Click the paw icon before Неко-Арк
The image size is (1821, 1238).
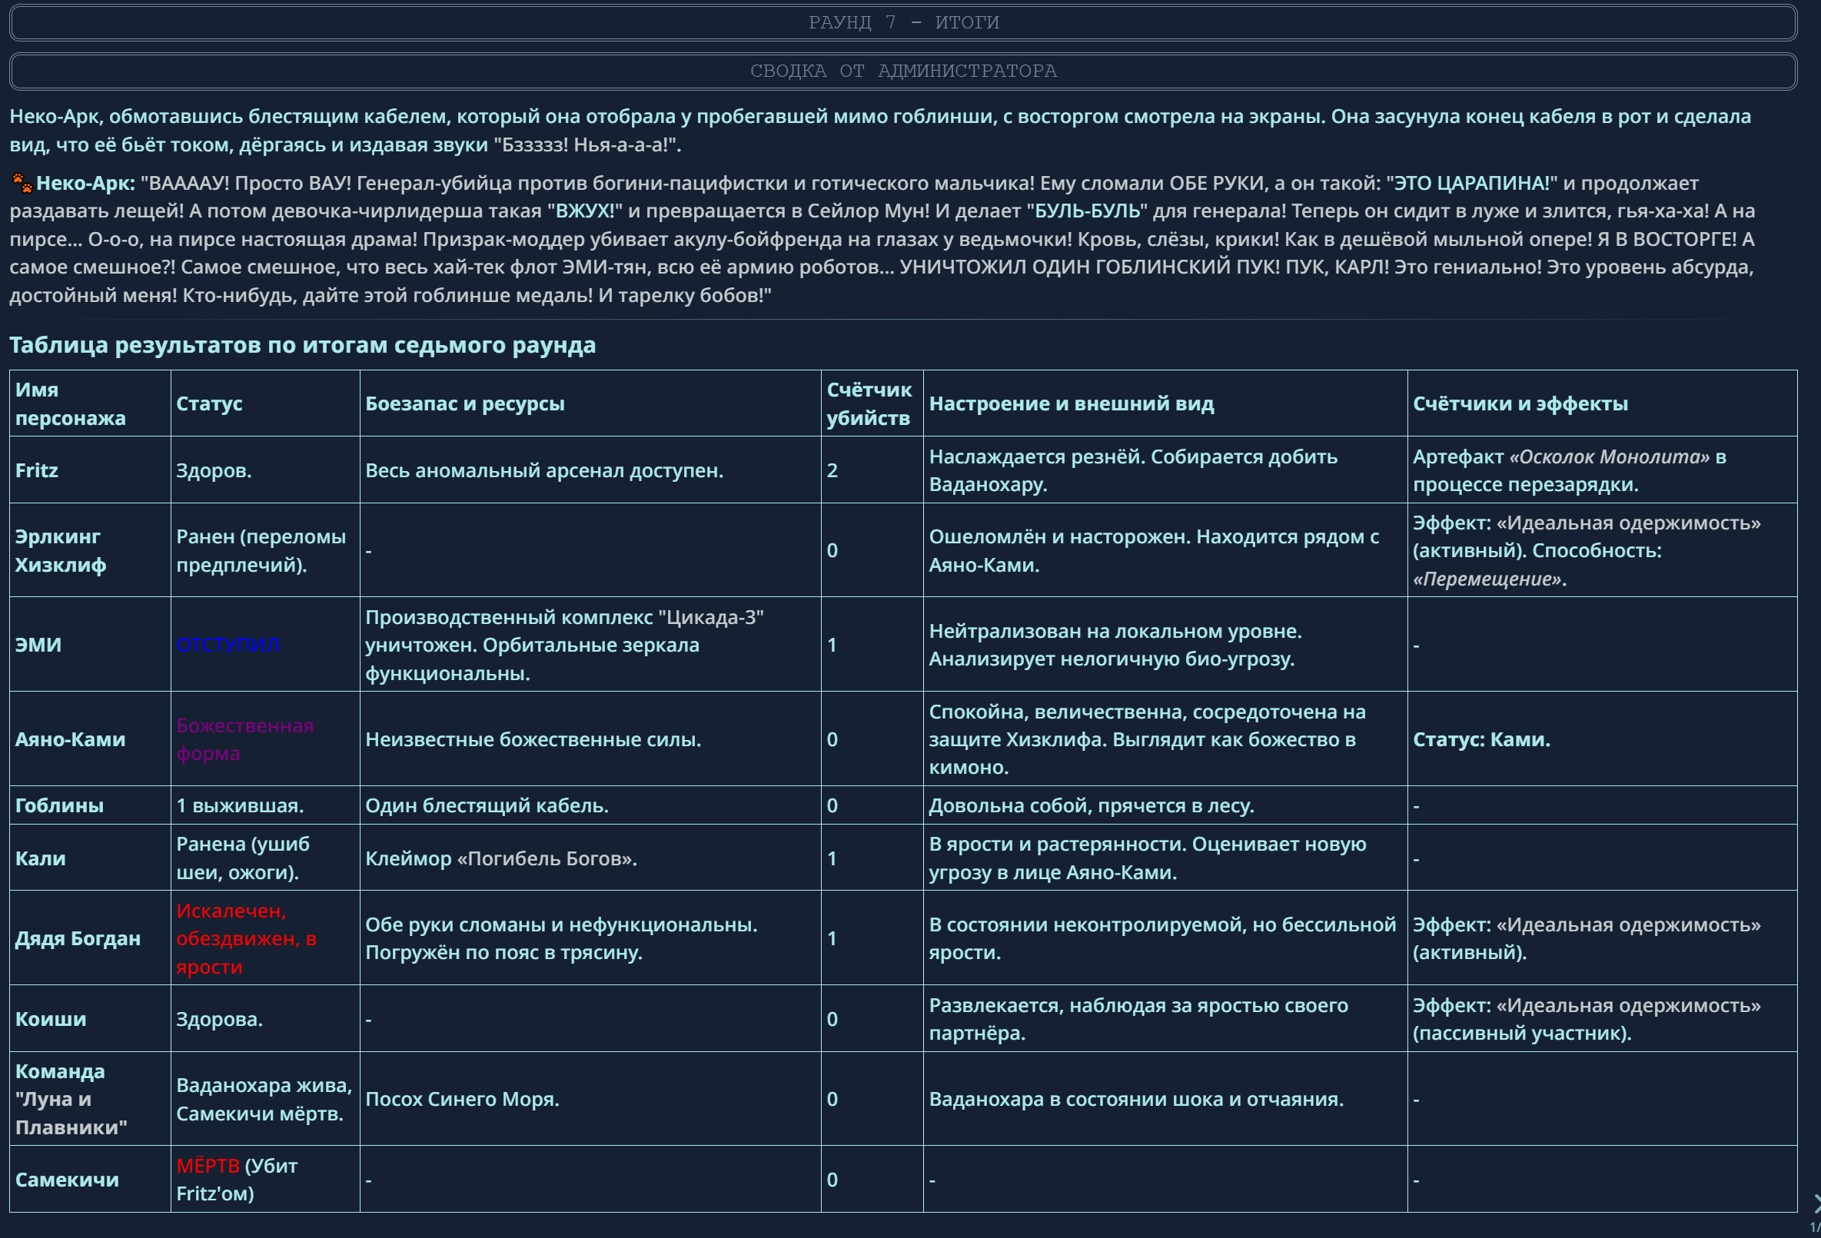[22, 184]
